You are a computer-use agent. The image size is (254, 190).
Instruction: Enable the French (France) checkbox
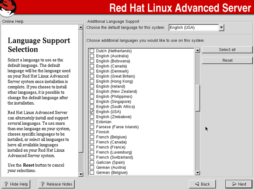pos(92,147)
